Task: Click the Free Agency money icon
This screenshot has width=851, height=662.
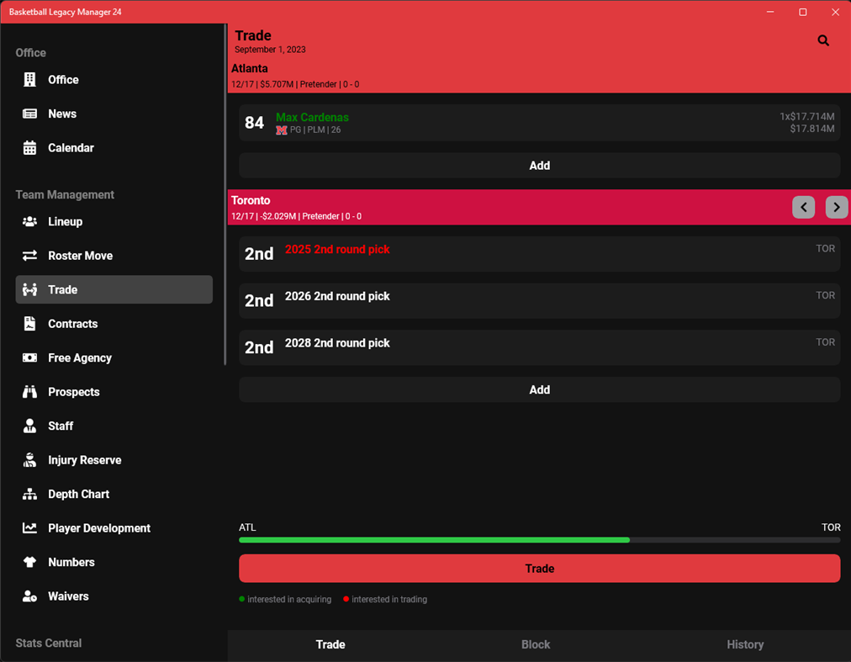Action: 29,357
